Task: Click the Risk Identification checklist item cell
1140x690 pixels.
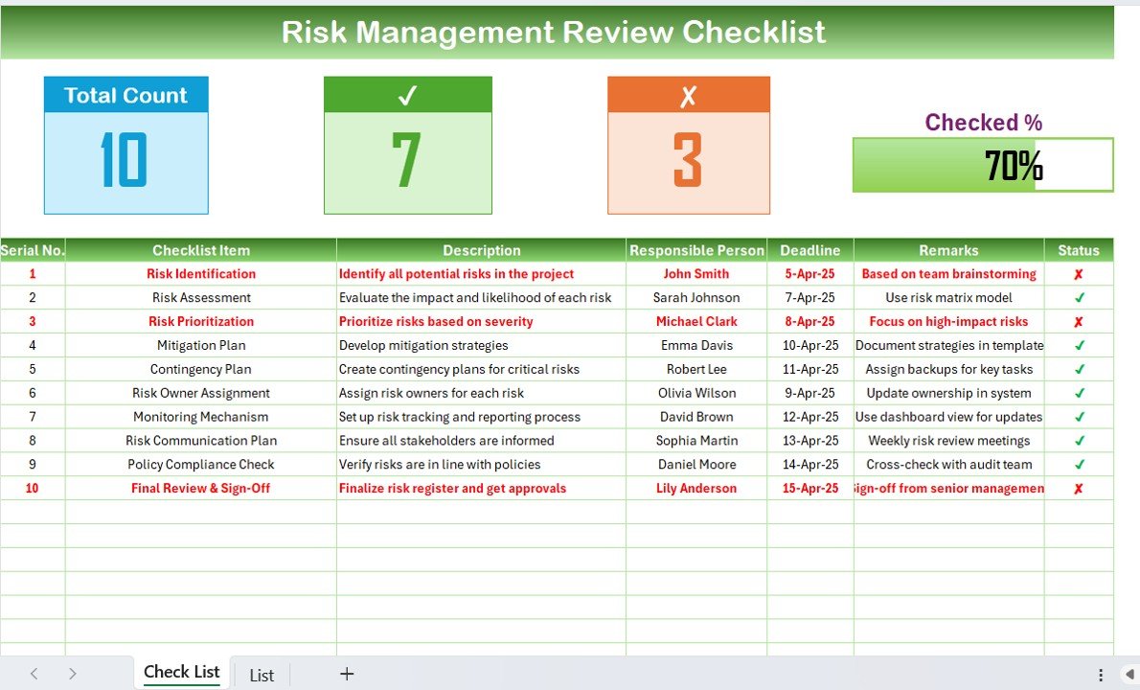Action: click(x=201, y=274)
